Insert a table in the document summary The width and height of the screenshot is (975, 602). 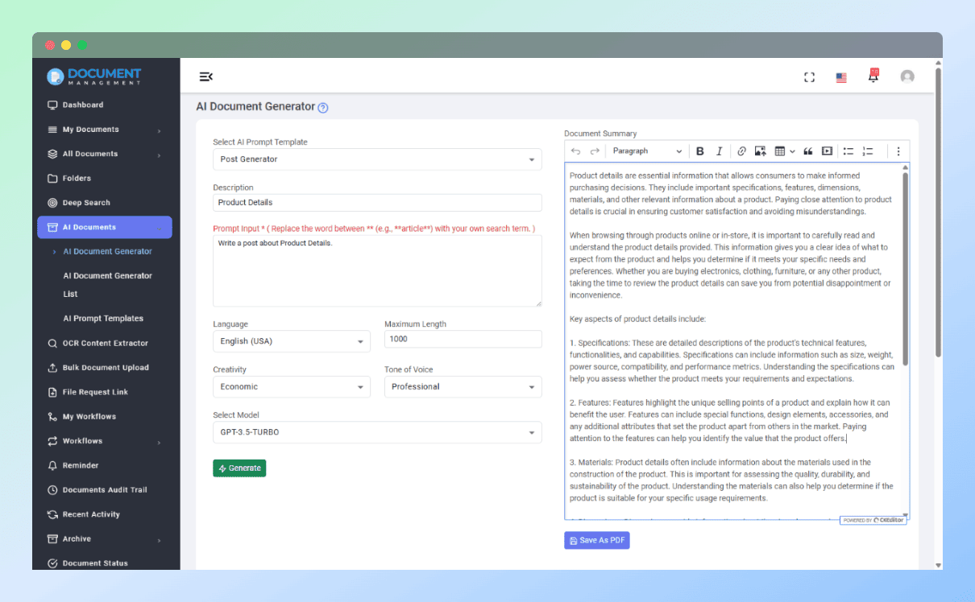779,150
